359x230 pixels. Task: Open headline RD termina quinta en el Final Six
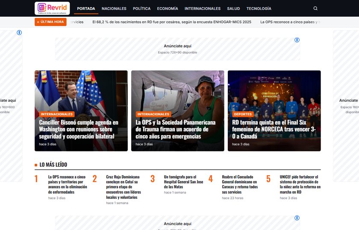(274, 130)
